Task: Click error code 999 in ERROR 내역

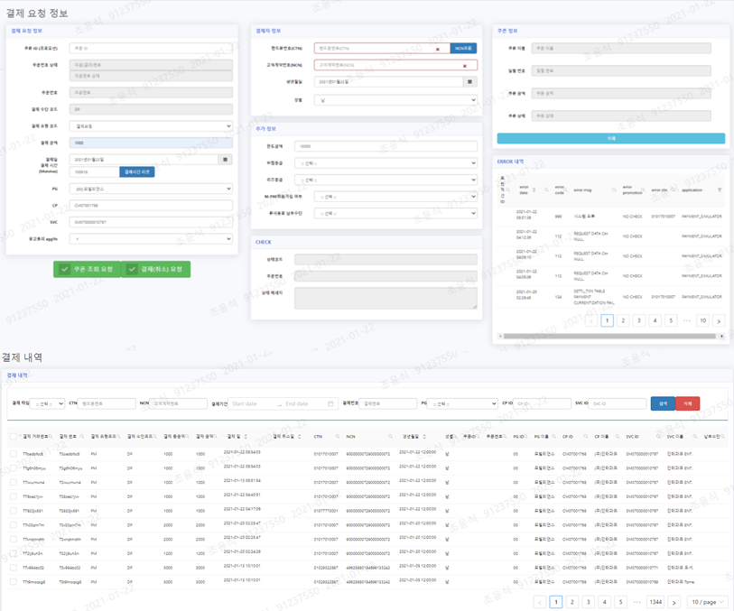Action: pyautogui.click(x=559, y=217)
